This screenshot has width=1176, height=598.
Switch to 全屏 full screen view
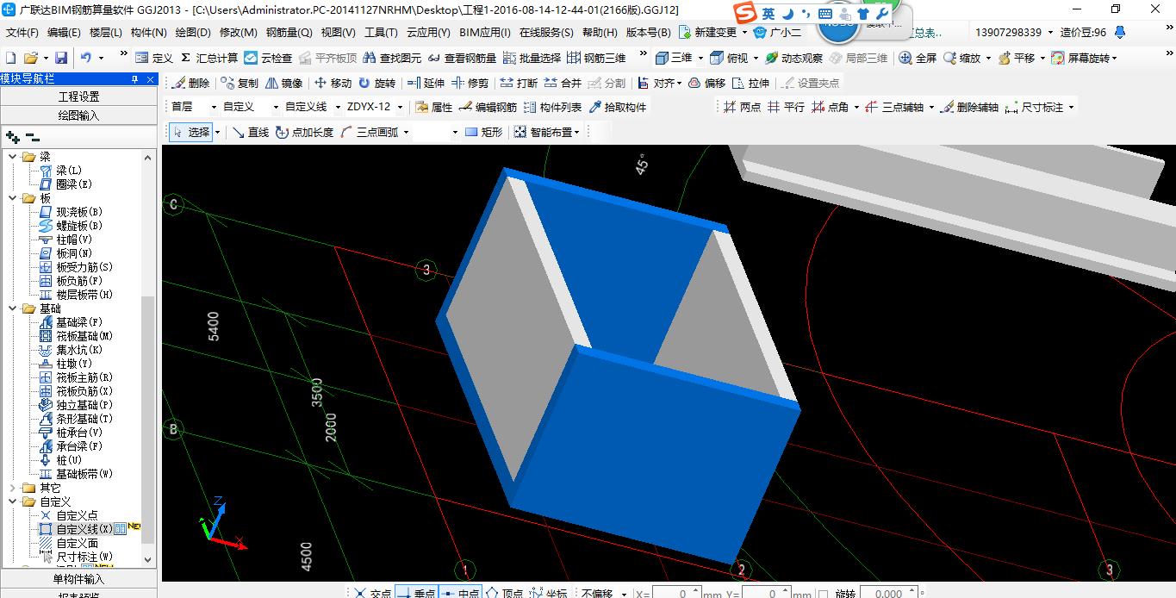click(918, 58)
